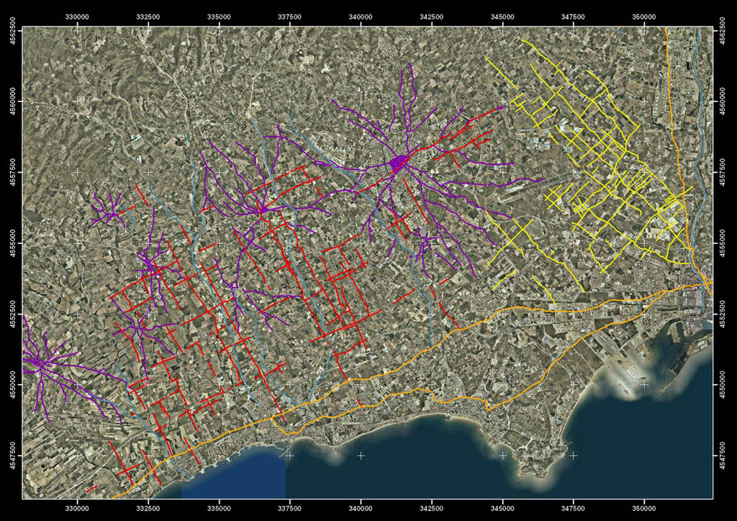The height and width of the screenshot is (521, 737).
Task: Select the center of the largest purple radial hub
Action: (397, 164)
